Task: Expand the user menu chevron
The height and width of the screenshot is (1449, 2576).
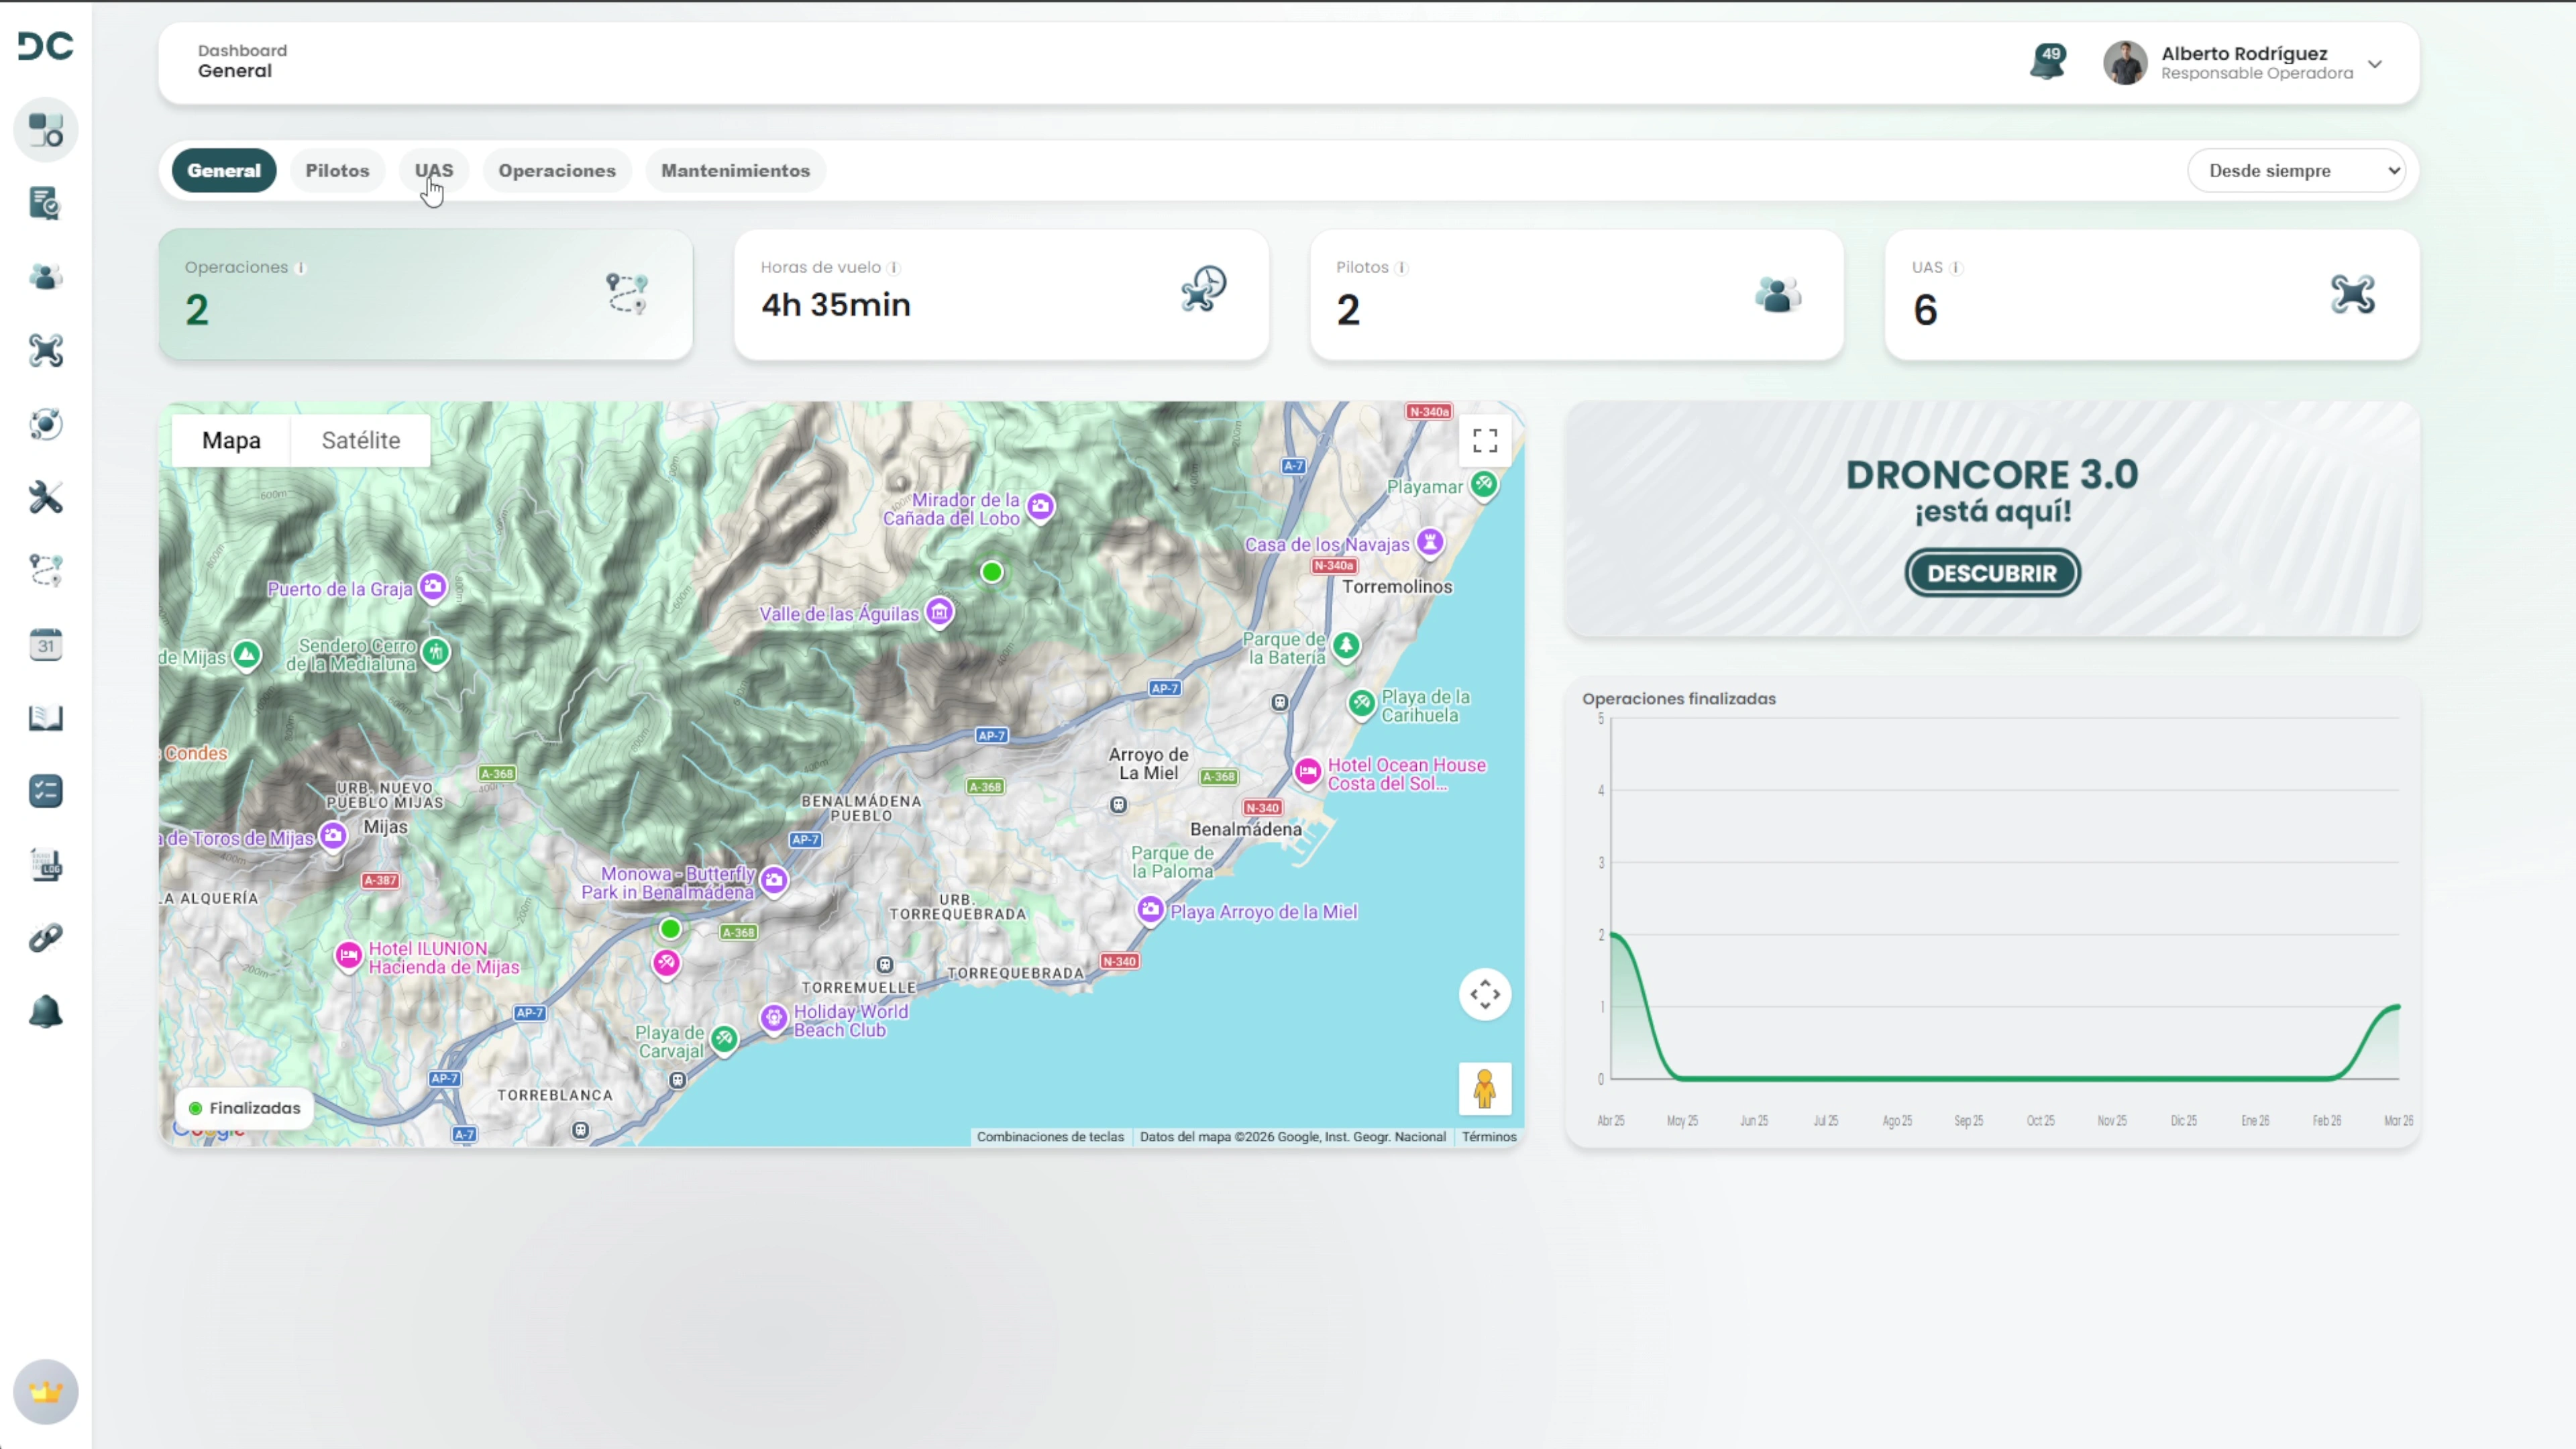Action: [x=2375, y=64]
